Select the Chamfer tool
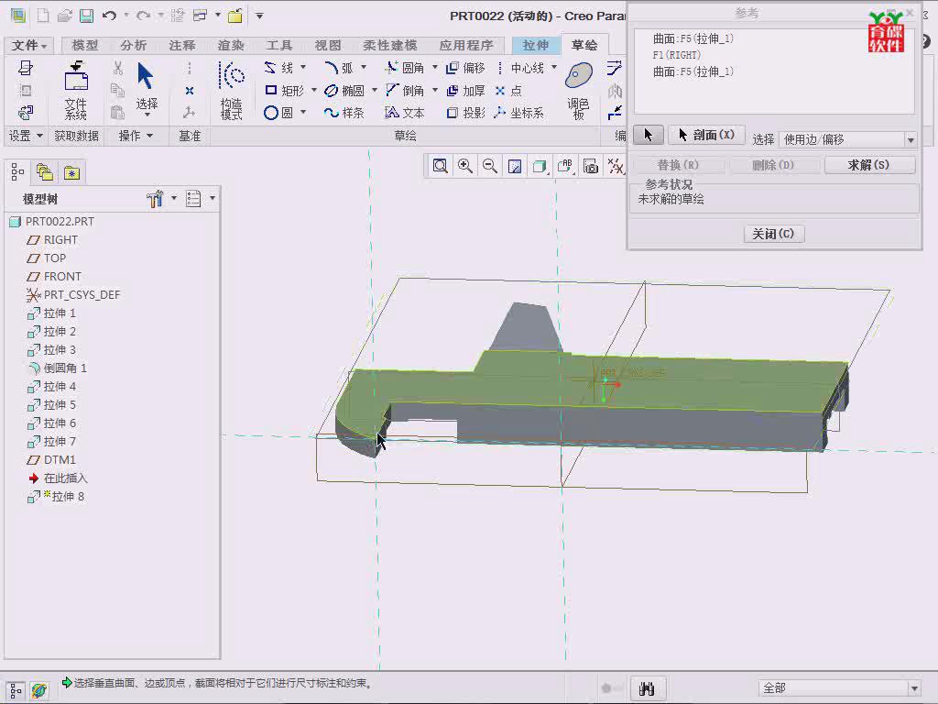This screenshot has width=938, height=704. (405, 91)
